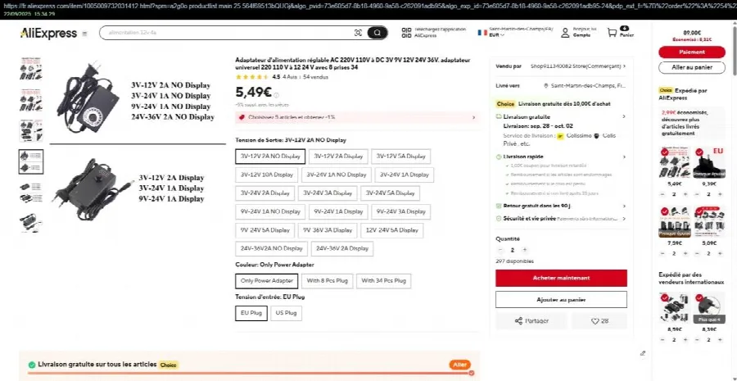Expand the Retour gratuit dans les 90 j chevron
737x381 pixels.
click(624, 206)
